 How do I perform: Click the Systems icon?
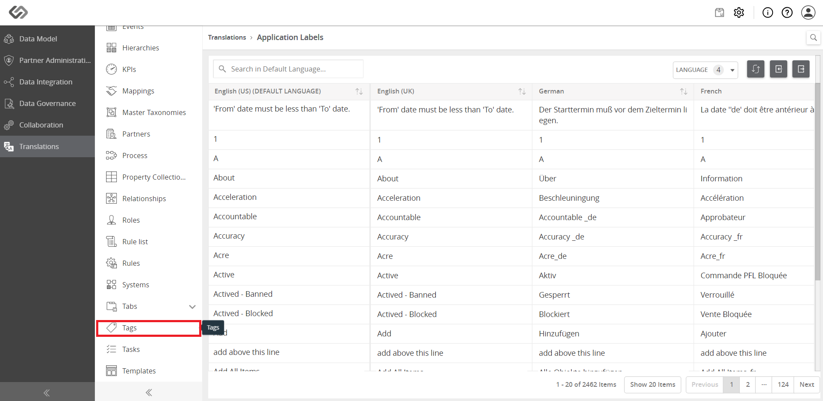tap(111, 285)
